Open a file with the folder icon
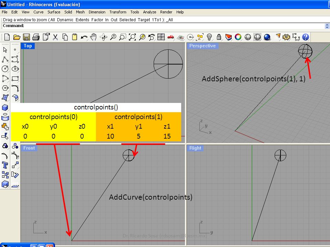Viewport: 330px width, 247px height. [17, 37]
